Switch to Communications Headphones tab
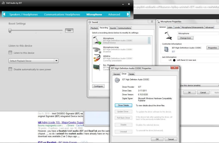 (62, 15)
